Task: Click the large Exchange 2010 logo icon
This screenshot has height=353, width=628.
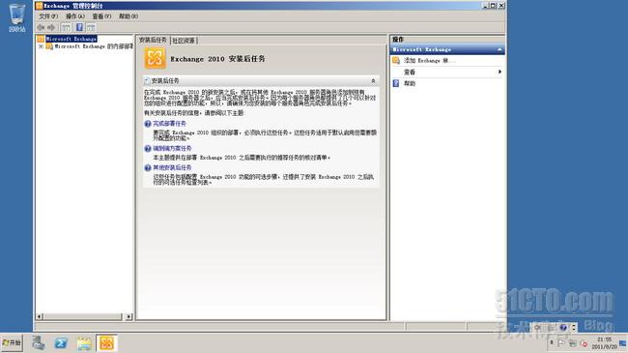Action: click(155, 59)
